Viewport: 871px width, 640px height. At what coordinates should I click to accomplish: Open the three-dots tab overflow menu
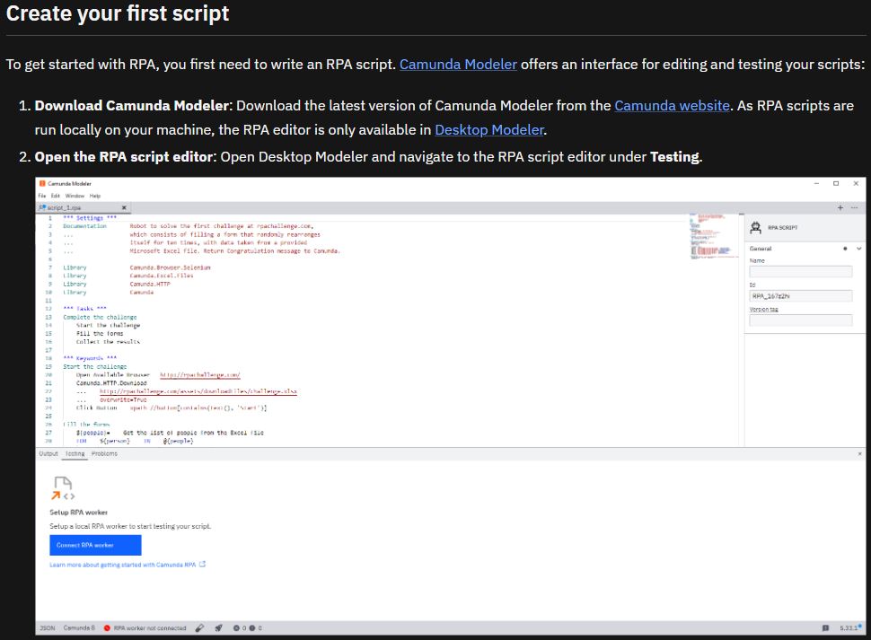pos(854,207)
